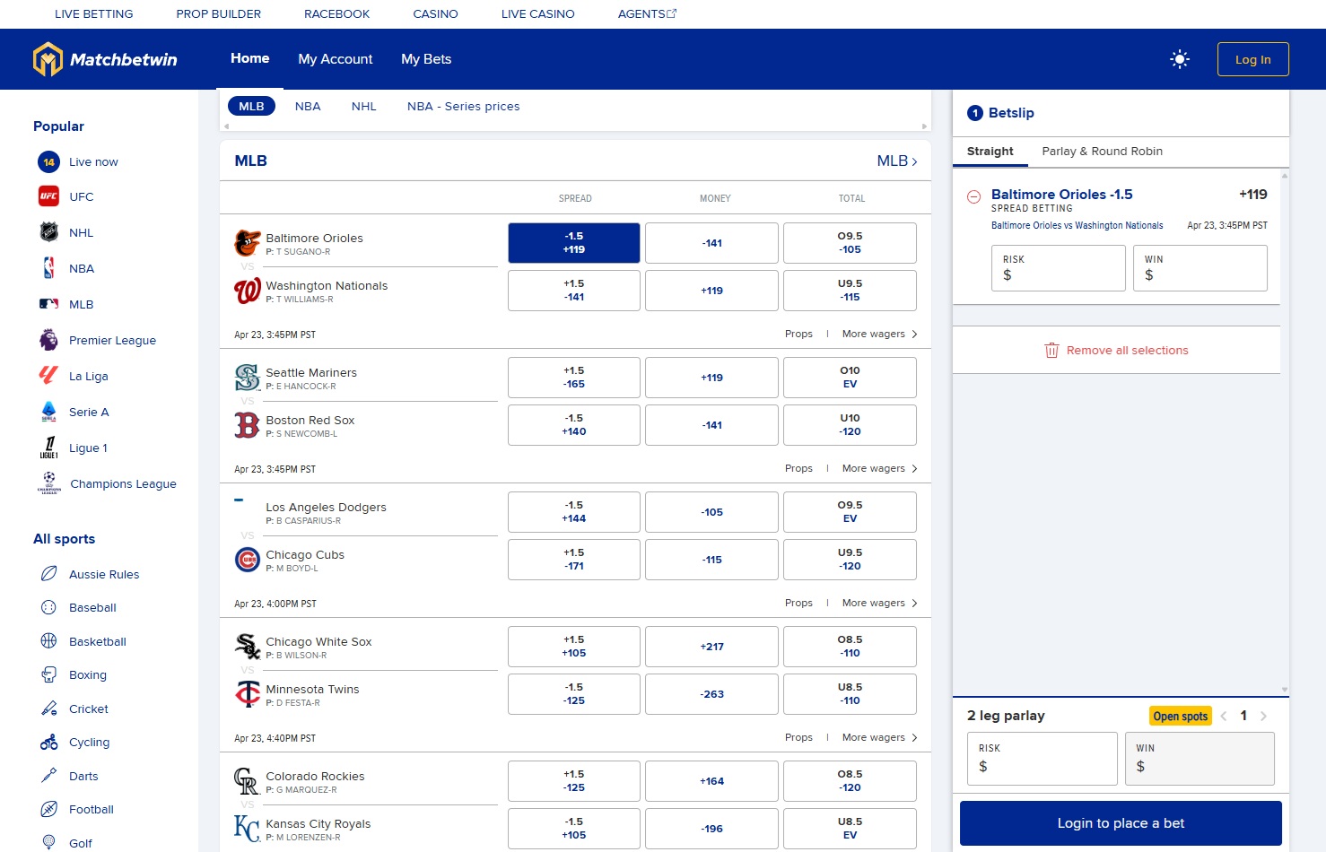Image resolution: width=1326 pixels, height=852 pixels.
Task: Select Los Angeles Dodgers -105 moneyline
Action: click(x=711, y=512)
